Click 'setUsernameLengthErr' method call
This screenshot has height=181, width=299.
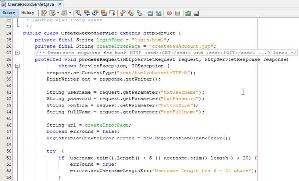click(x=120, y=171)
